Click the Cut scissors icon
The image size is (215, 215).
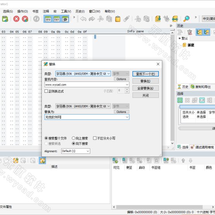pyautogui.click(x=100, y=19)
